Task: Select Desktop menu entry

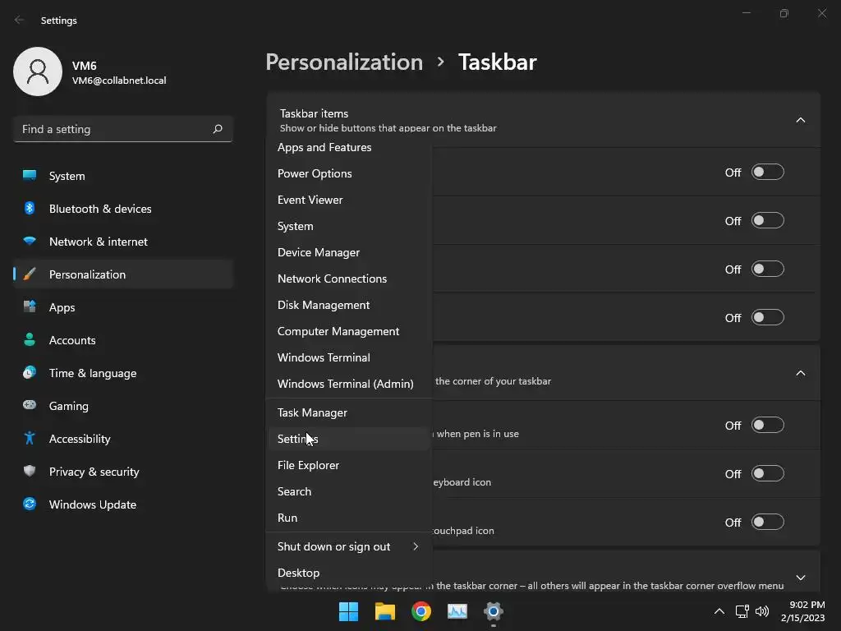Action: click(348, 573)
